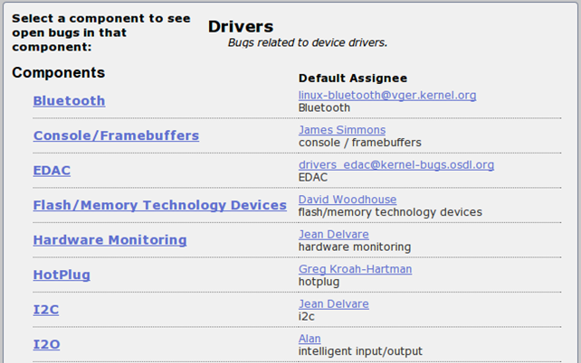Open the I2C component link

coord(46,309)
